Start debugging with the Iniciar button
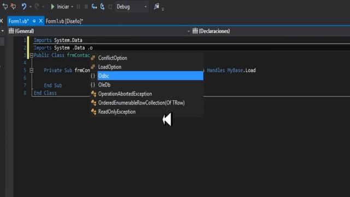 60,7
